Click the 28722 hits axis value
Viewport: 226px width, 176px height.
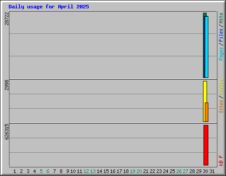coord(7,18)
